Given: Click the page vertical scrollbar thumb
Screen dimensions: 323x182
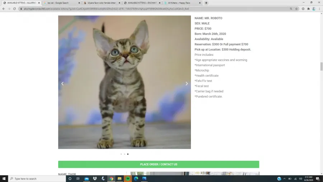Looking at the screenshot, I should click(321, 67).
